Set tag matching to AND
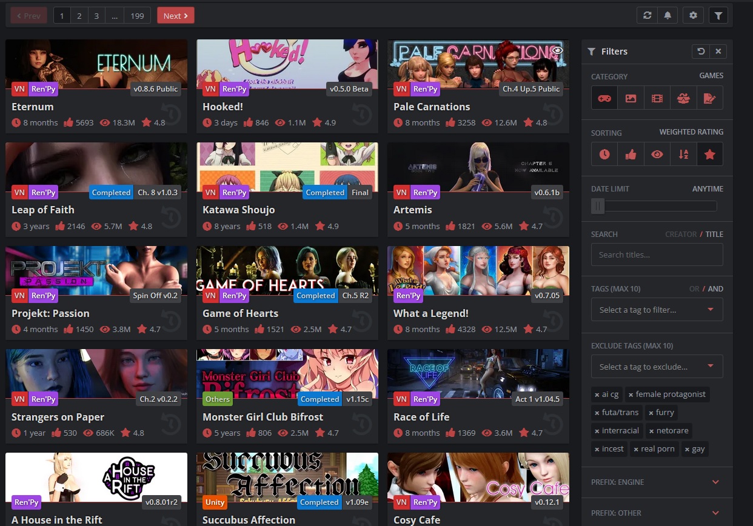Image resolution: width=753 pixels, height=526 pixels. coord(715,288)
